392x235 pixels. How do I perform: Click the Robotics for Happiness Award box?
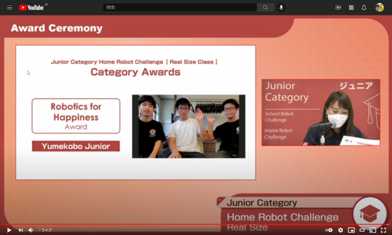coord(76,116)
